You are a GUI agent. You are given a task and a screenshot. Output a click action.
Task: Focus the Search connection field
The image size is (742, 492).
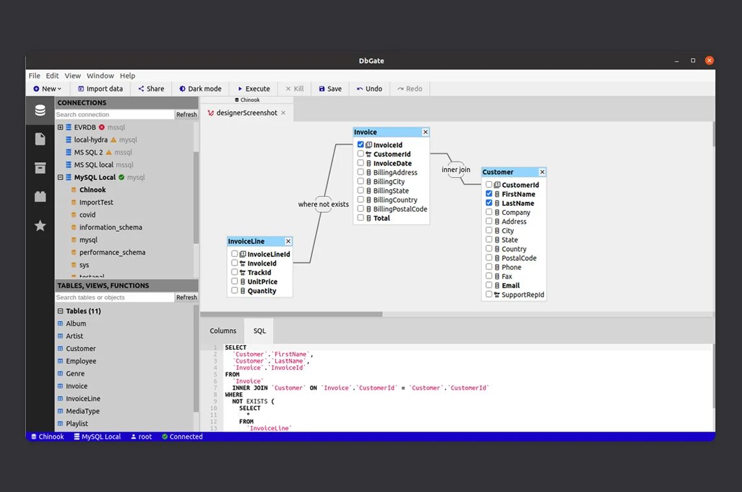coord(115,115)
